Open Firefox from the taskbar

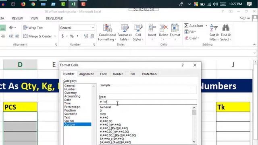(23, 4)
